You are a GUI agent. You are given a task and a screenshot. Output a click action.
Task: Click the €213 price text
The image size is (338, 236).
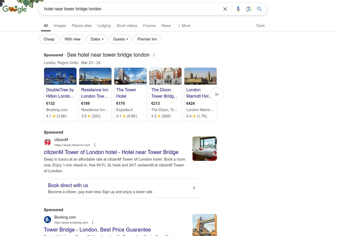[x=156, y=103]
